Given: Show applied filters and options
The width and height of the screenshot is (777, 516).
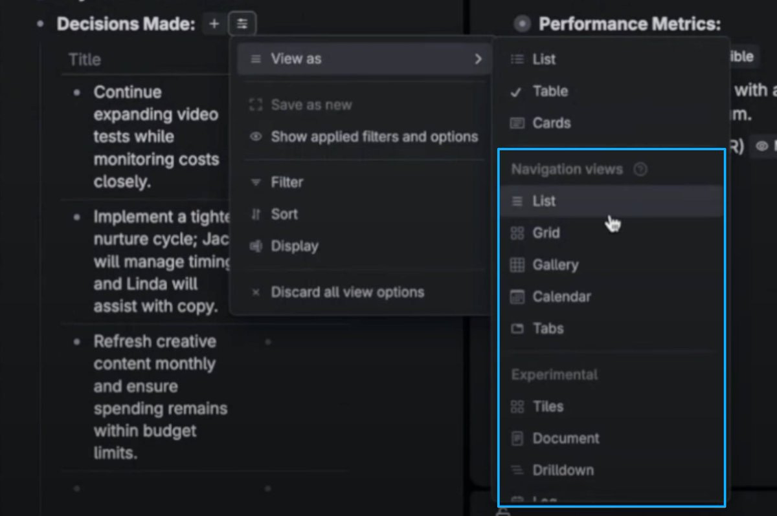Looking at the screenshot, I should tap(363, 136).
